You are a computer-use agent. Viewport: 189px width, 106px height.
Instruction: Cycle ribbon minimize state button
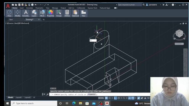115,8
